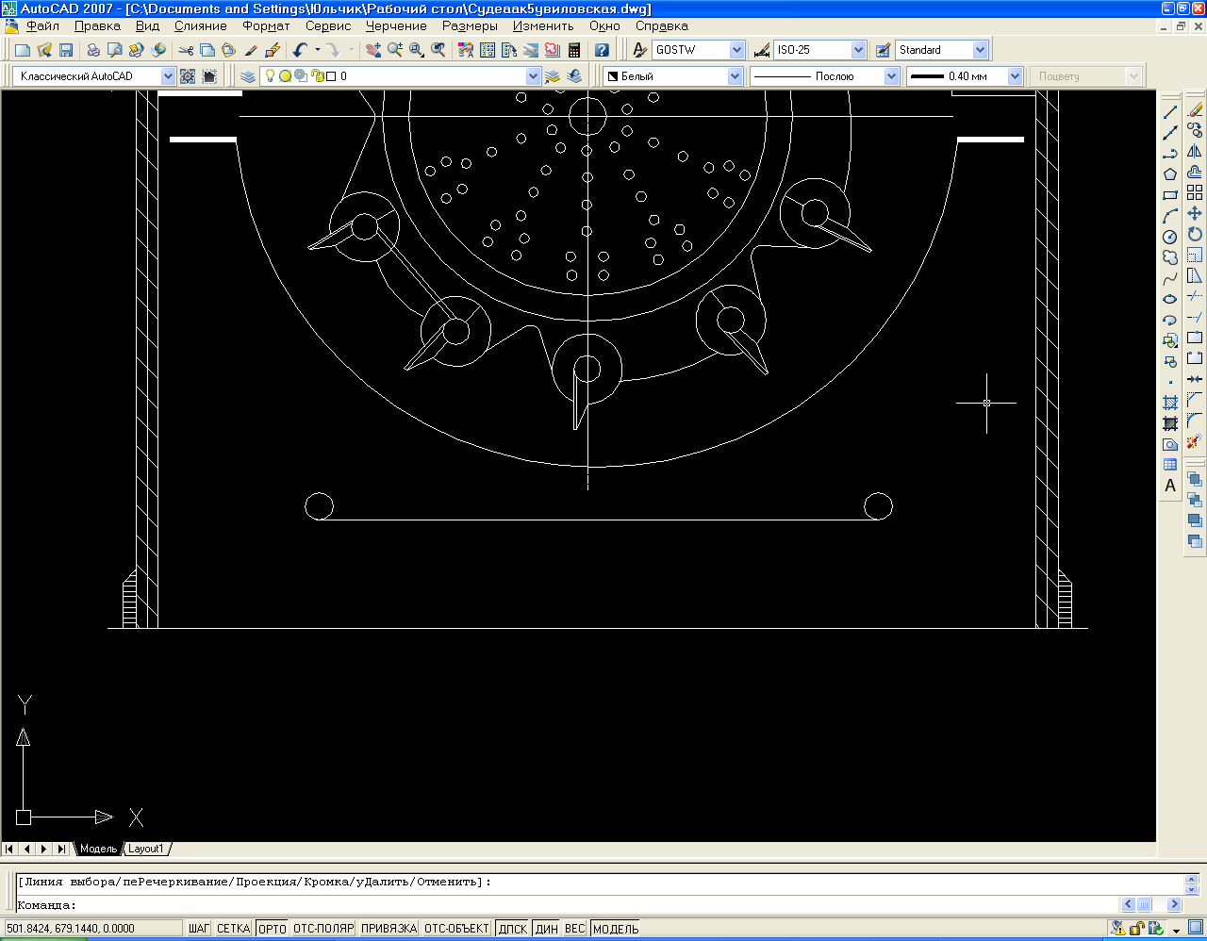Open the Layer Properties Manager icon
Viewport: 1207px width, 941px height.
click(x=248, y=76)
